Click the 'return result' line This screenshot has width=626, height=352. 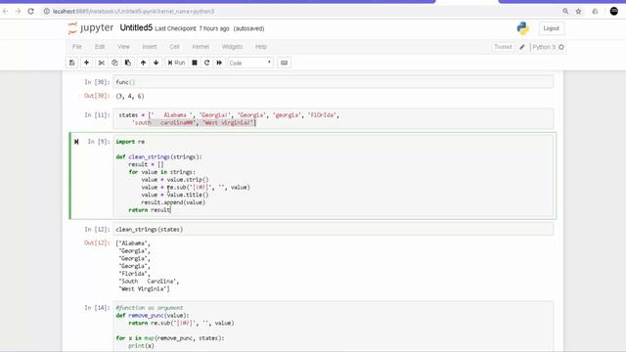tap(150, 210)
